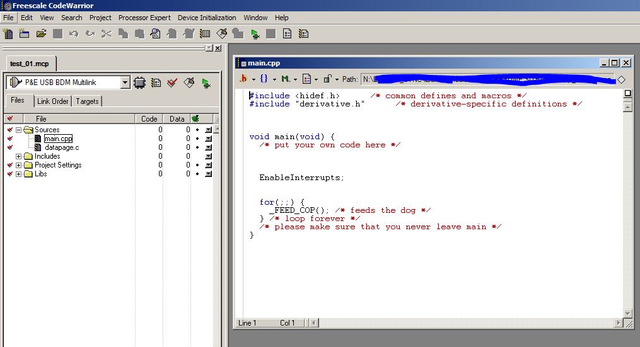Image resolution: width=640 pixels, height=347 pixels.
Task: Click the green Debug icon in project window
Action: tap(206, 83)
